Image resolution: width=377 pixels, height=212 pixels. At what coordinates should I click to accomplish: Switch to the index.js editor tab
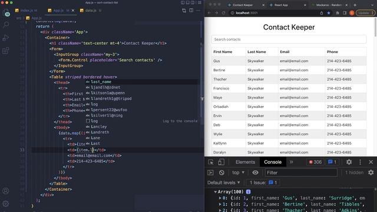coord(26,11)
